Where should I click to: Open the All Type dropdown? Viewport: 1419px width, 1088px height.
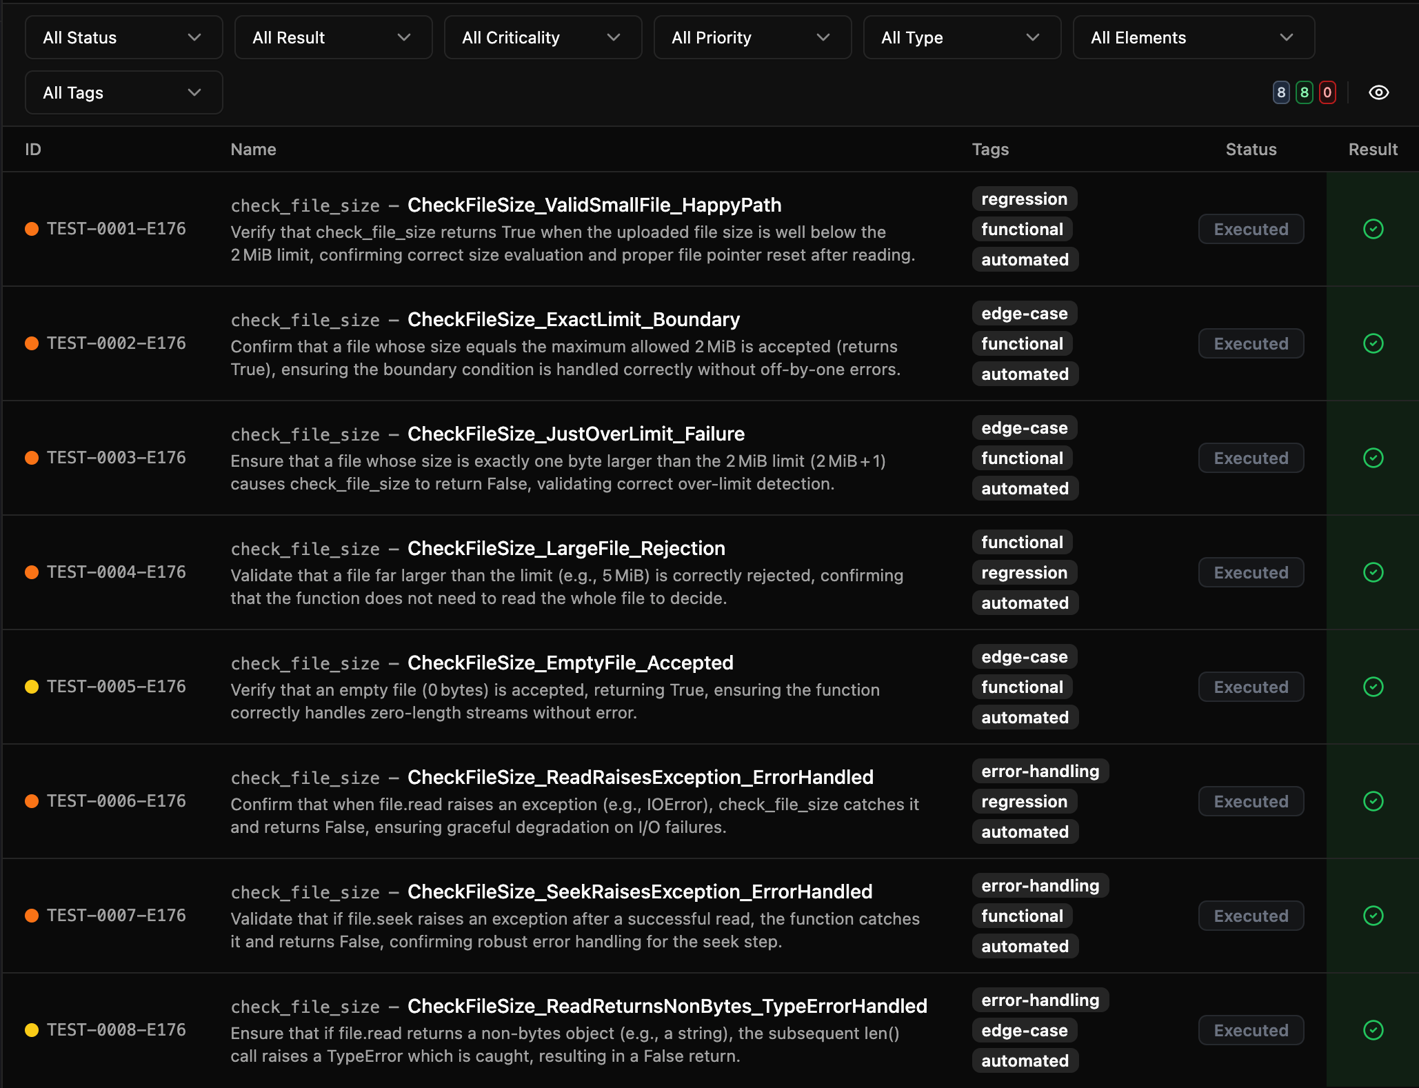click(x=963, y=37)
